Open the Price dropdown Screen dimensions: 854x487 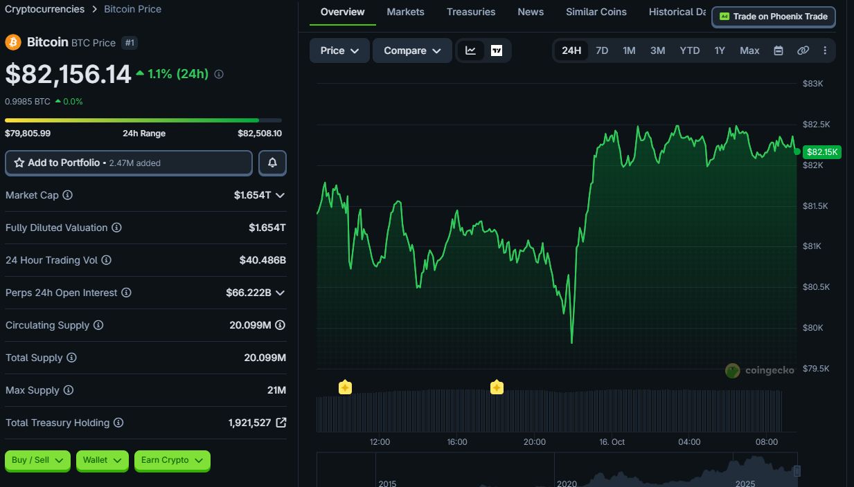339,50
